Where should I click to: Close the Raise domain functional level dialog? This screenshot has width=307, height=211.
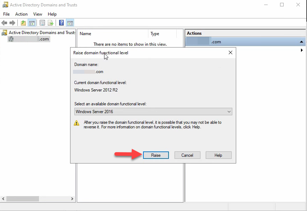tap(231, 52)
